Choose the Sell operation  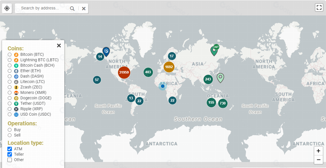[x=10, y=135]
